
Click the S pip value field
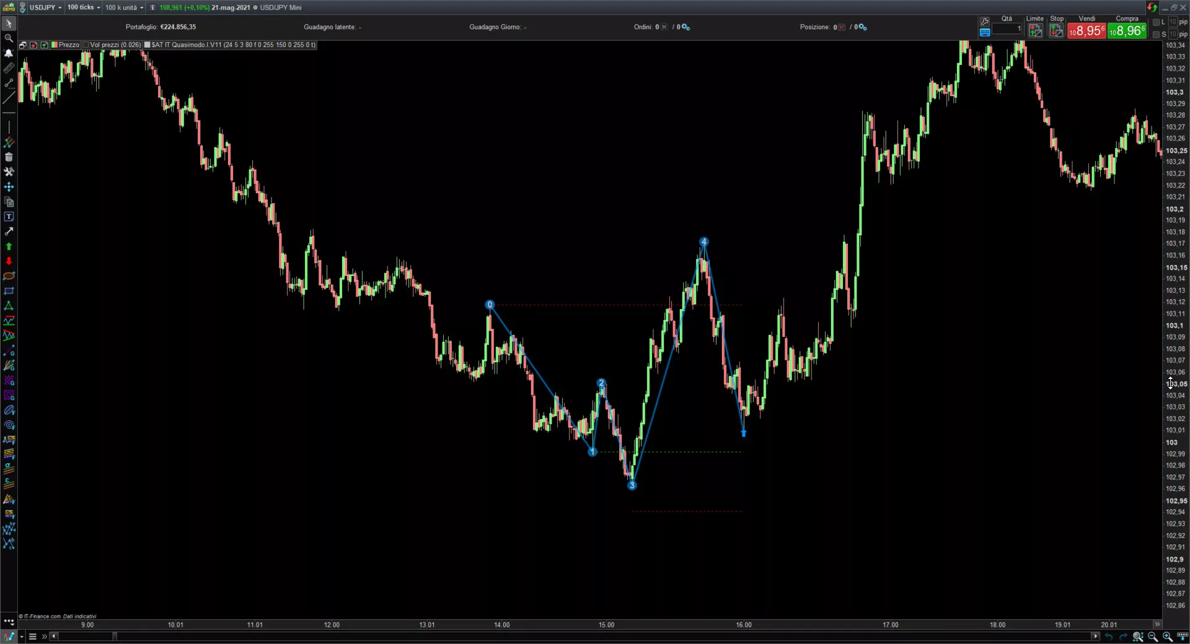coord(1173,35)
